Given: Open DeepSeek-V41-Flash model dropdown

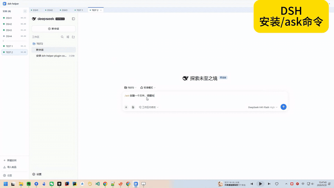Looking at the screenshot, I should click(x=263, y=107).
